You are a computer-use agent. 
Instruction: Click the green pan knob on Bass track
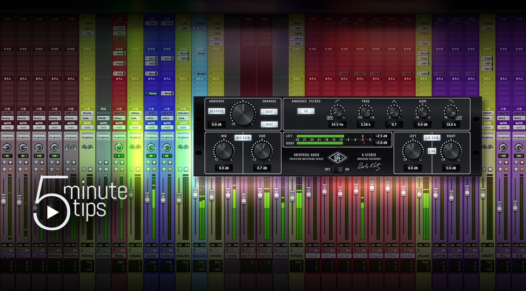pyautogui.click(x=119, y=148)
